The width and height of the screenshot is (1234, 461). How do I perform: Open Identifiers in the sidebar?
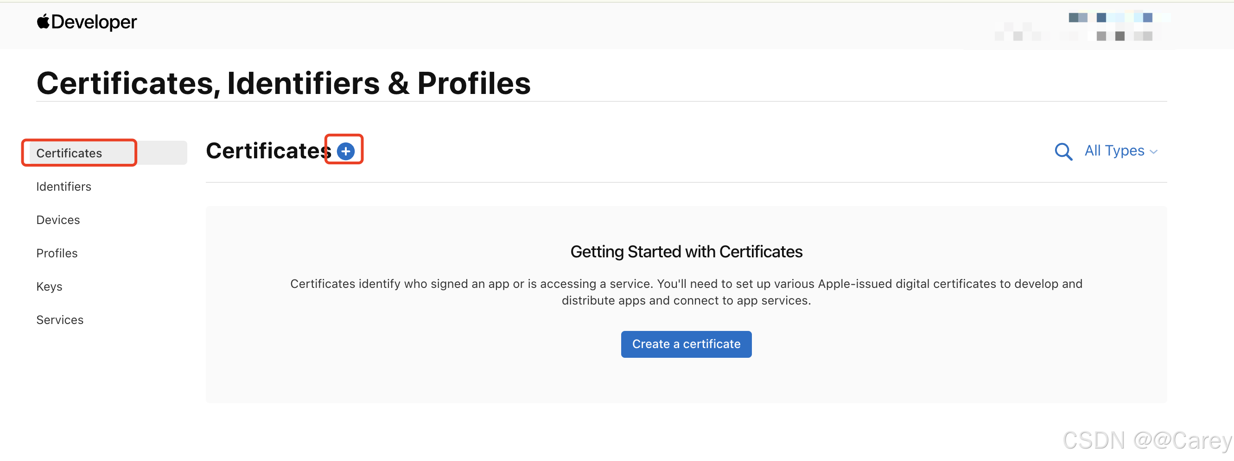tap(64, 187)
